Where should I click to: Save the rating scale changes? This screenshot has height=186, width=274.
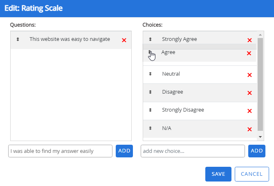(218, 174)
